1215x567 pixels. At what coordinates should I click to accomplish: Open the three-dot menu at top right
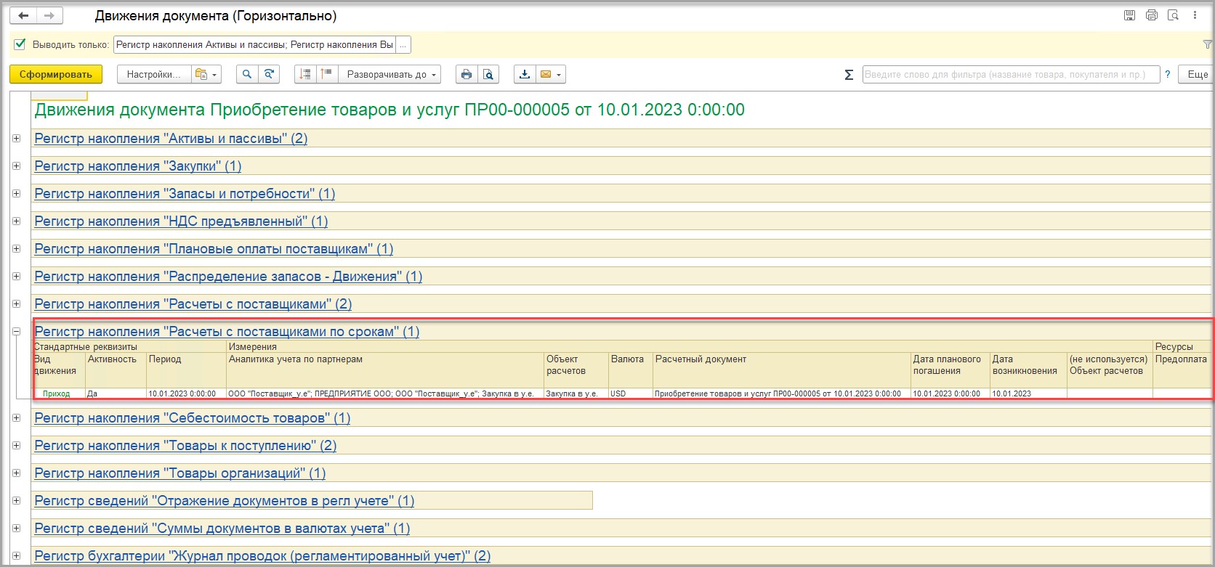coord(1195,15)
